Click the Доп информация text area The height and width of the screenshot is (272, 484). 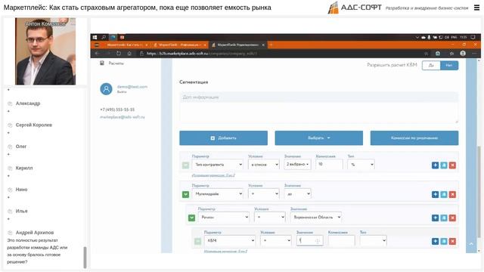pyautogui.click(x=319, y=107)
